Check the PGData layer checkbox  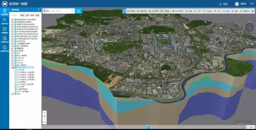click(13, 63)
